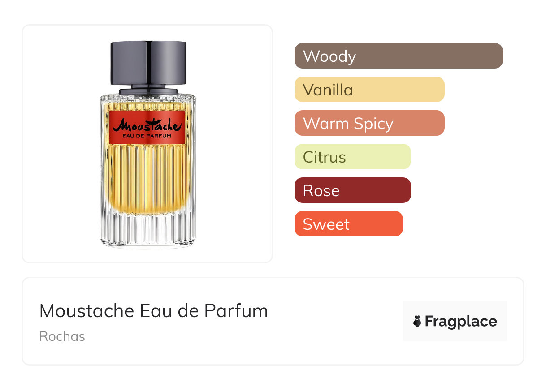This screenshot has width=546, height=387.
Task: Click the Warm Spicy label text
Action: [x=348, y=124]
